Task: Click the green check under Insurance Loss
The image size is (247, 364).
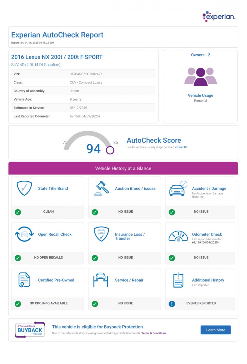Action: [95, 258]
